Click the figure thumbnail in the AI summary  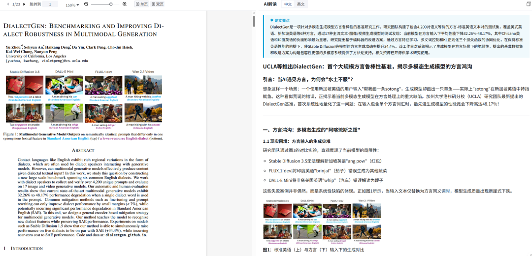(x=322, y=222)
